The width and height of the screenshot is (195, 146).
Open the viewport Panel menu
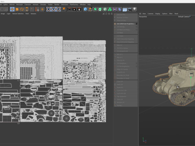(x=176, y=14)
